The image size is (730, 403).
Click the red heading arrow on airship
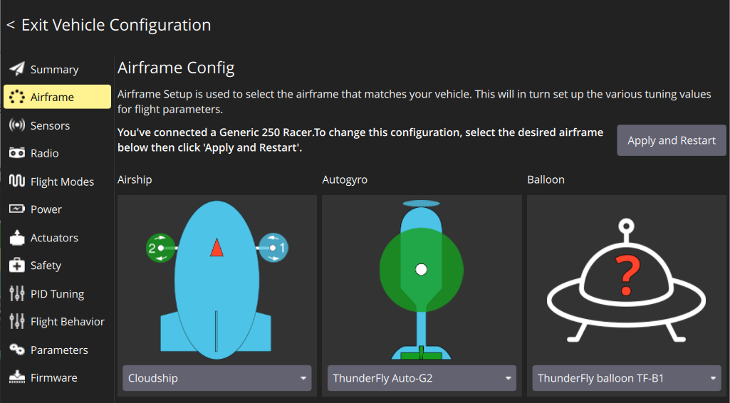click(x=217, y=248)
